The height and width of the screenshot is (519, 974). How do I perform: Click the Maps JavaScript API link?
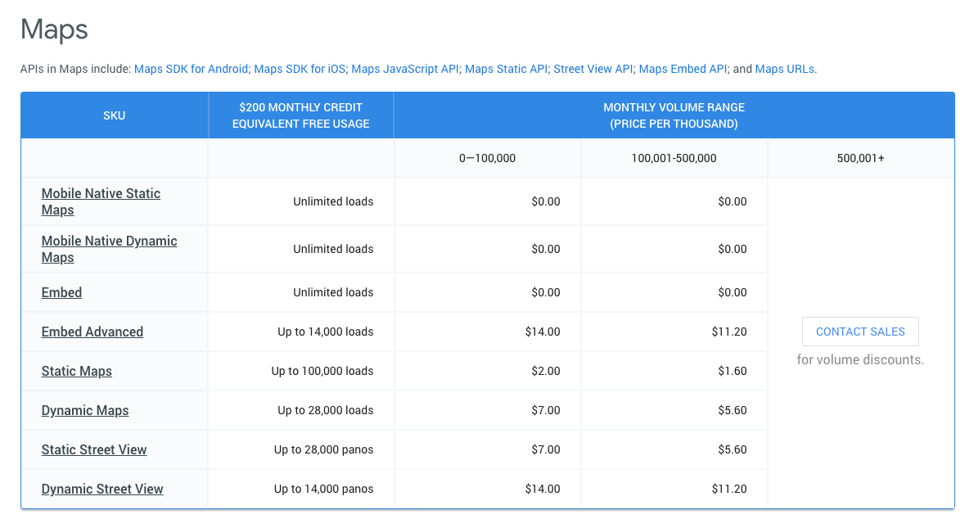pyautogui.click(x=405, y=69)
